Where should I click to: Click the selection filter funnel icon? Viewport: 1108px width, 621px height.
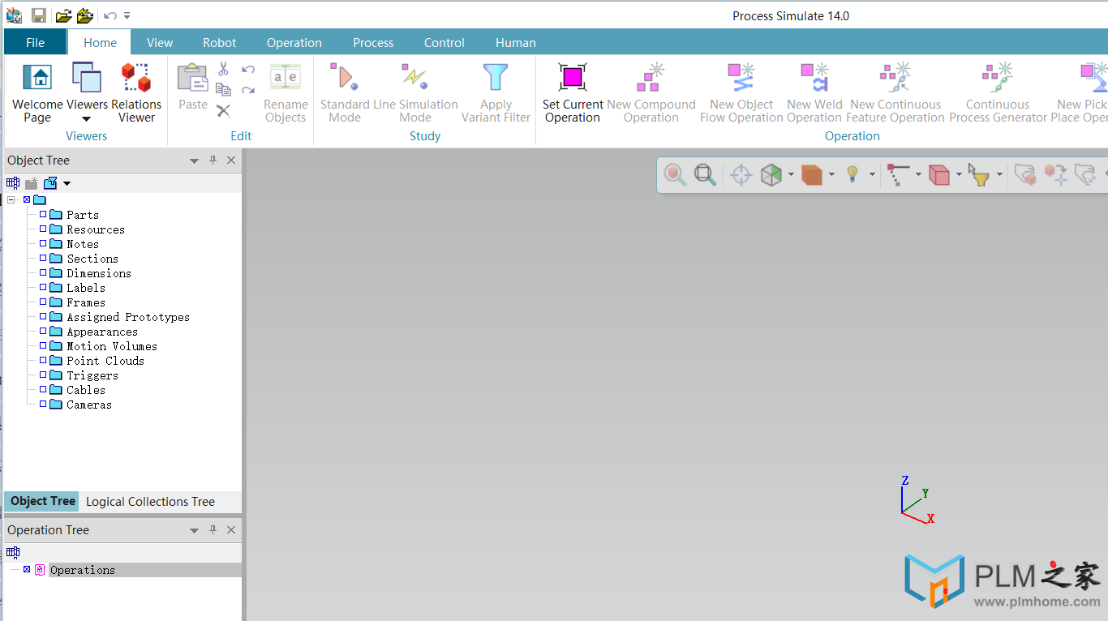click(x=980, y=174)
